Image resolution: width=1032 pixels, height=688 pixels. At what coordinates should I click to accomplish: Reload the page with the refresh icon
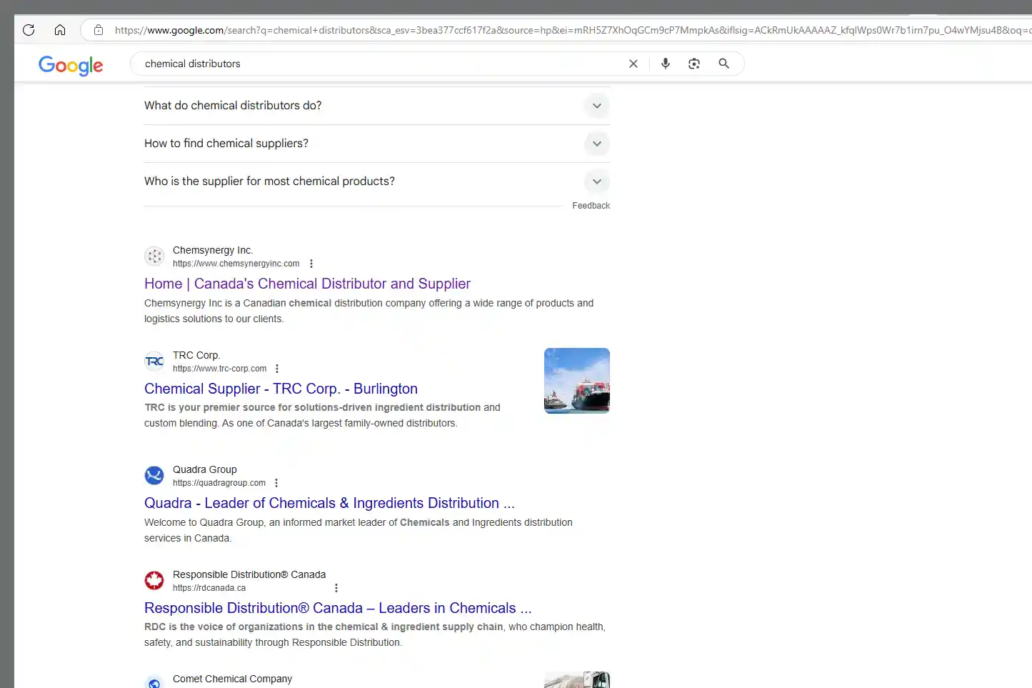(x=29, y=30)
